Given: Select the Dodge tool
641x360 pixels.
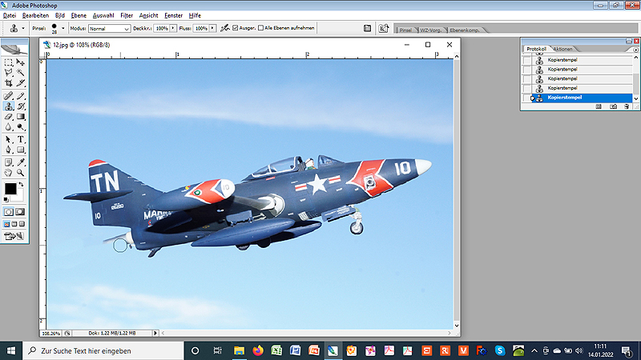Looking at the screenshot, I should coord(21,127).
